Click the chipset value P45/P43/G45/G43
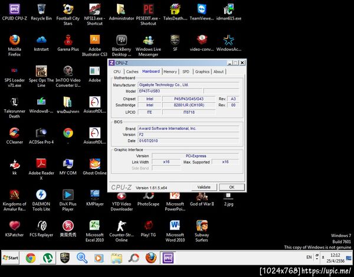The height and width of the screenshot is (277, 354). pyautogui.click(x=189, y=99)
